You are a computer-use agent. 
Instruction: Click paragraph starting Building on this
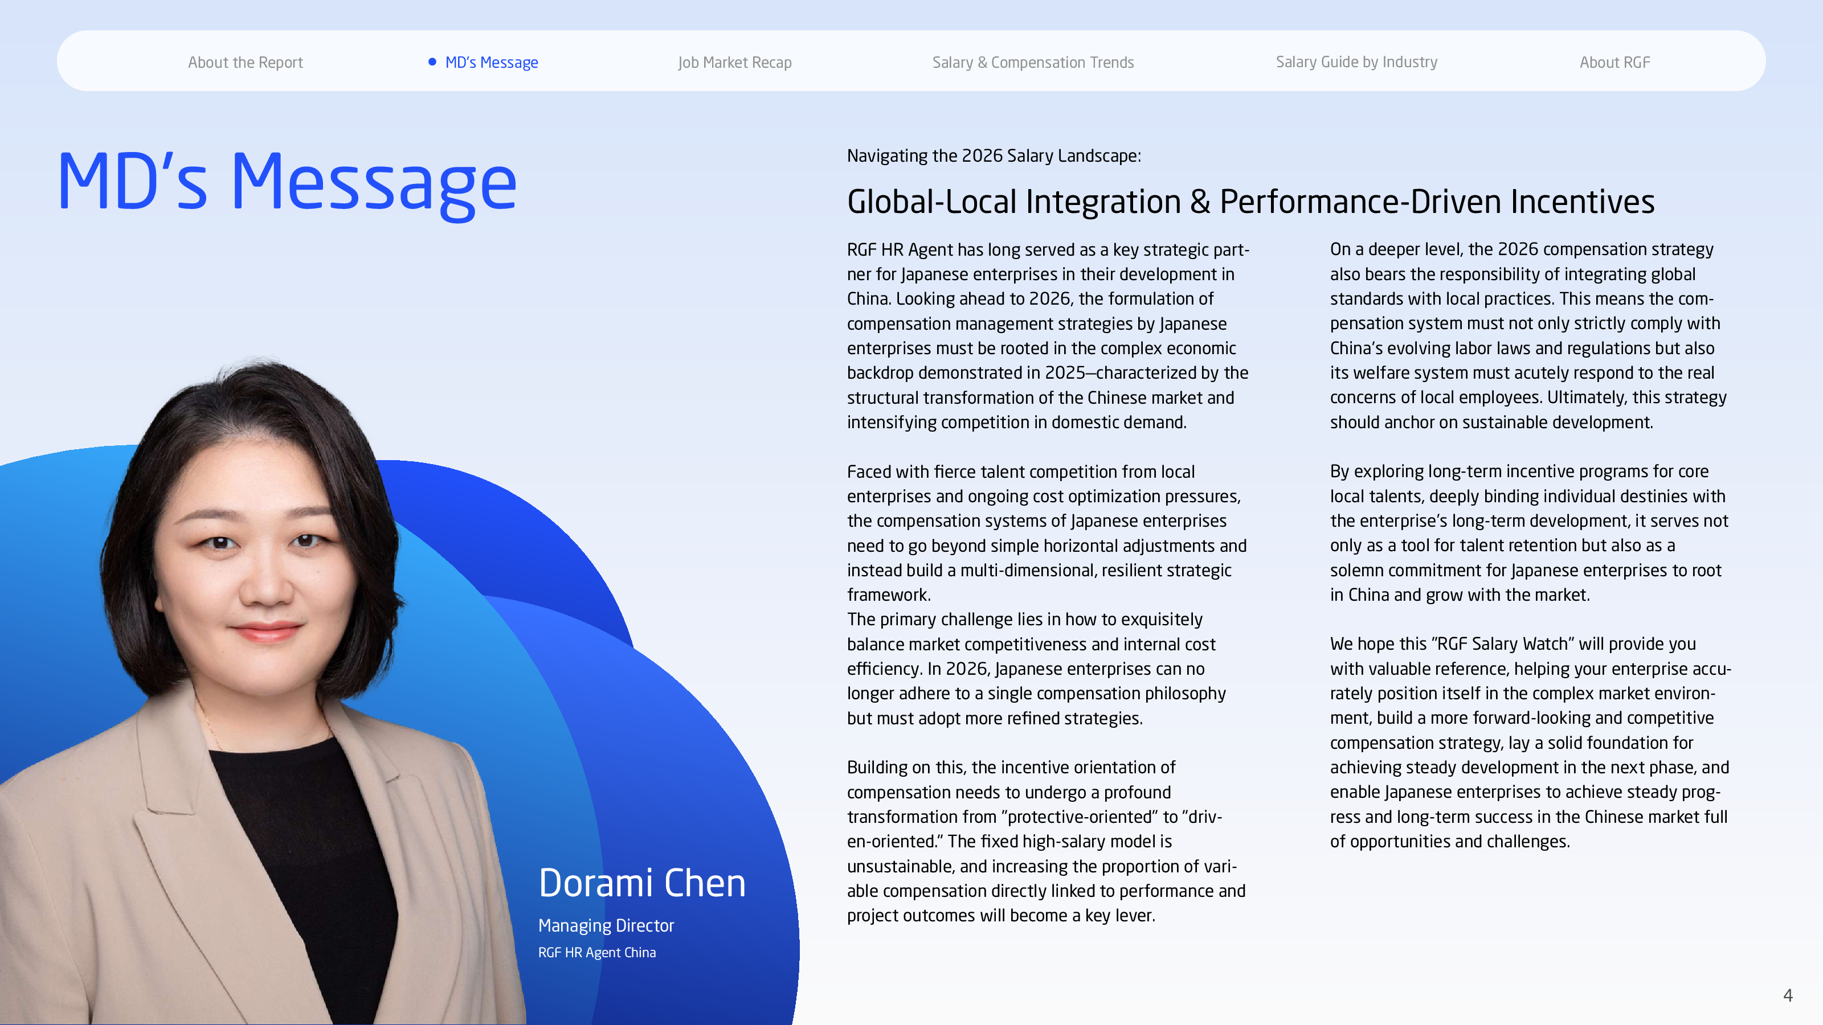click(x=1046, y=841)
